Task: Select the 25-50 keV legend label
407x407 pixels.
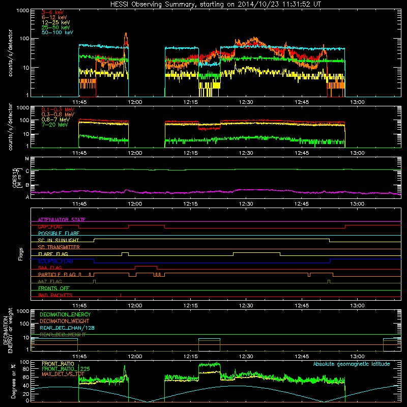Action: point(56,27)
